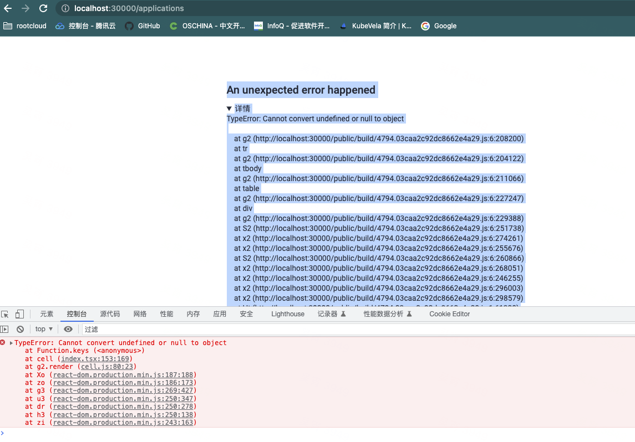
Task: Create a live expression using the eye icon
Action: pos(68,329)
